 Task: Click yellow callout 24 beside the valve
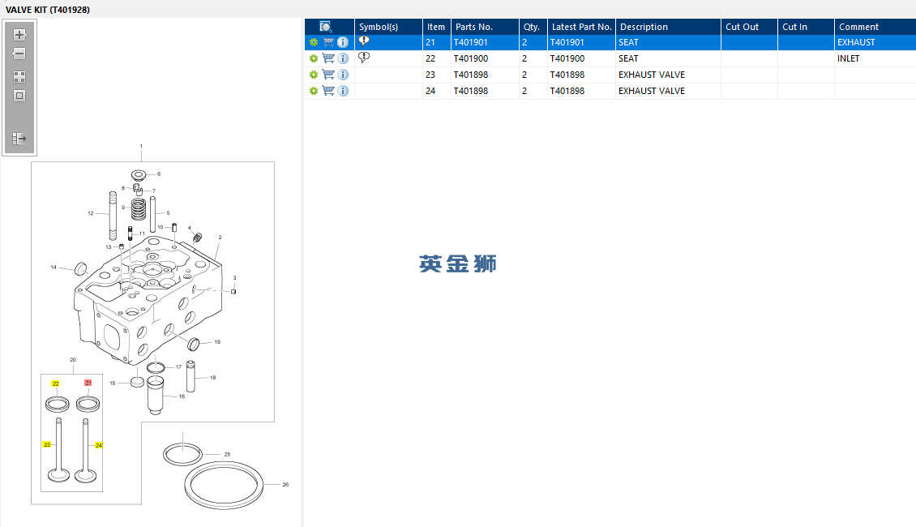pyautogui.click(x=99, y=445)
